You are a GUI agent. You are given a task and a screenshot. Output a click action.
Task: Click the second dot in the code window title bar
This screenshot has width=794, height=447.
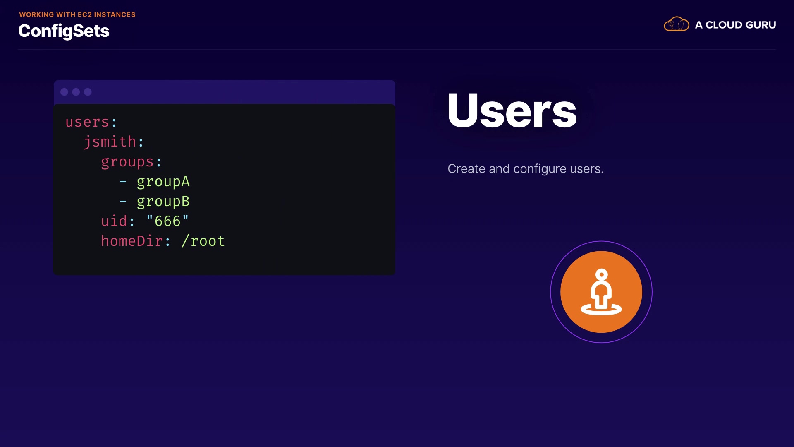(x=76, y=92)
